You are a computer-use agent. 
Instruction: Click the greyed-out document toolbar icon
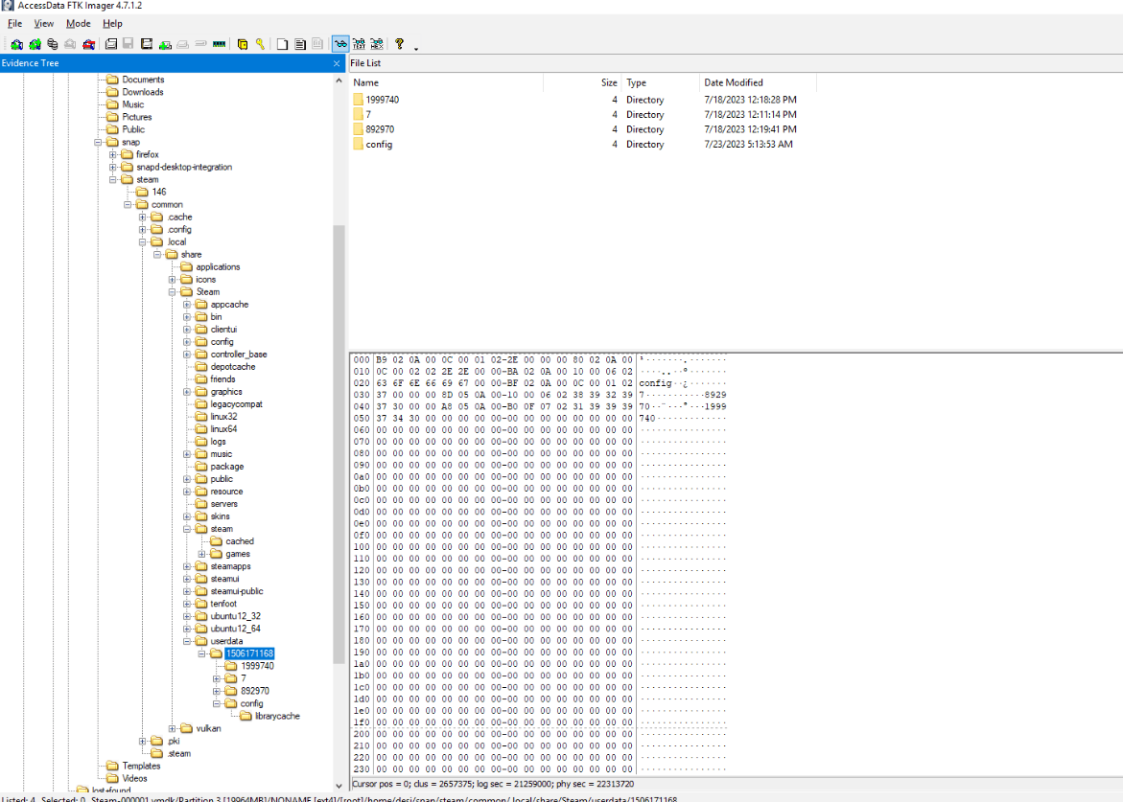click(x=317, y=44)
